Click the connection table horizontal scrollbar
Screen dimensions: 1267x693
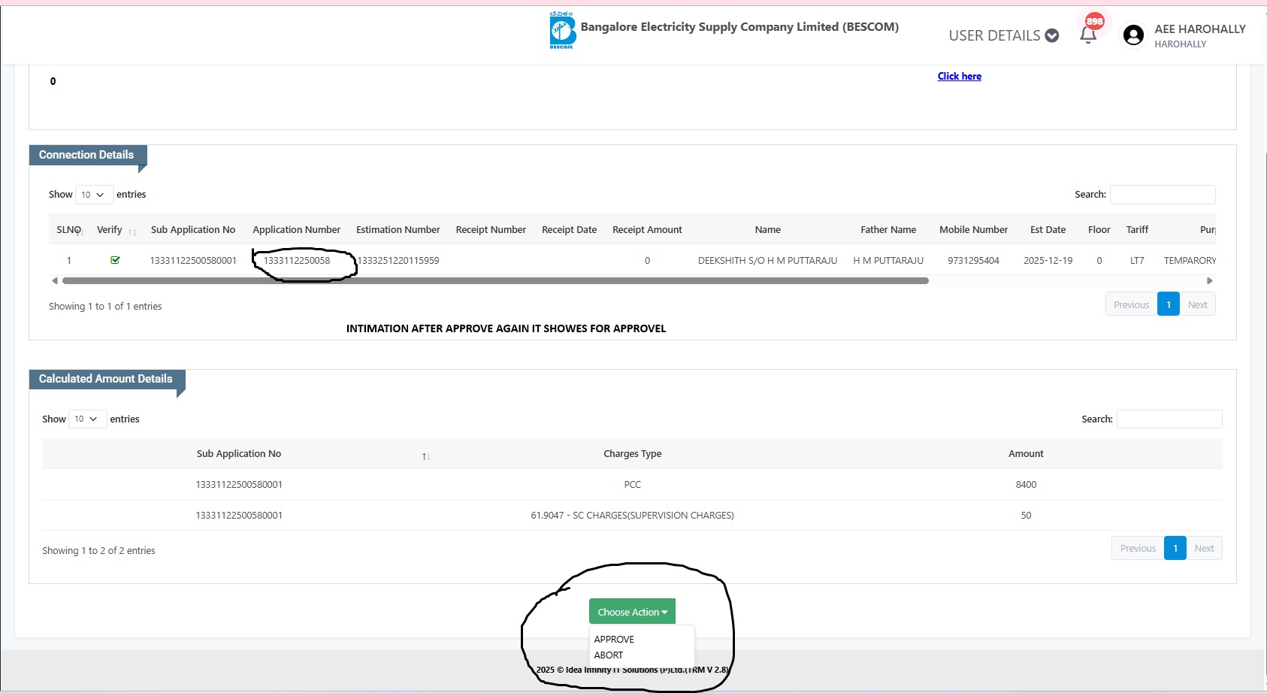[495, 280]
